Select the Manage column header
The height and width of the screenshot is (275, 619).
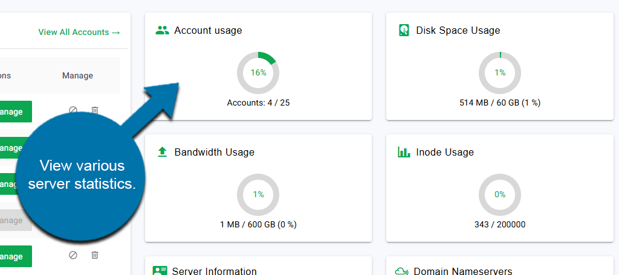77,75
